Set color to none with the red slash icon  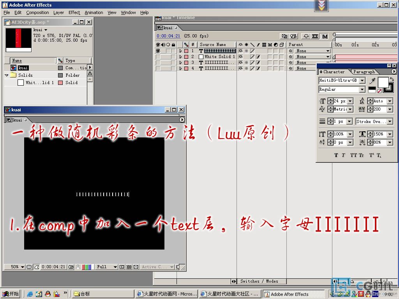click(x=380, y=91)
